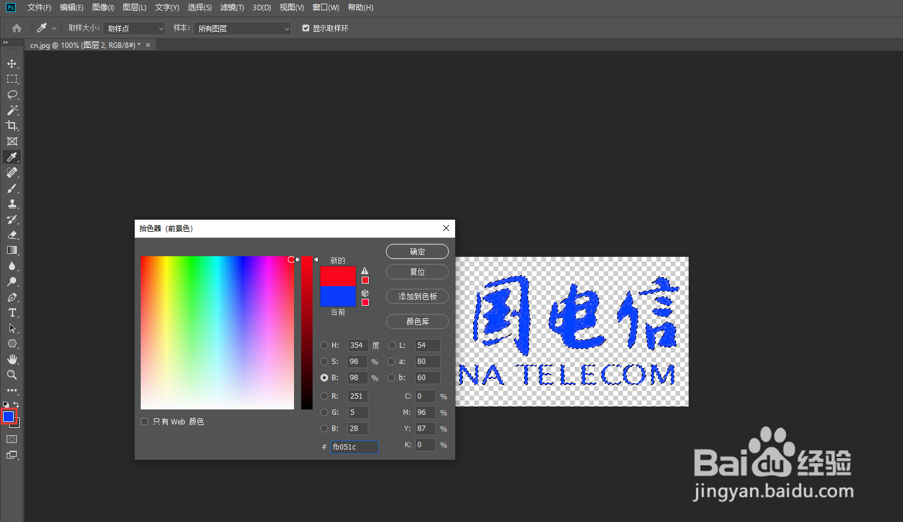Select the Lab a radio button
Screen dimensions: 903x522
[392, 362]
